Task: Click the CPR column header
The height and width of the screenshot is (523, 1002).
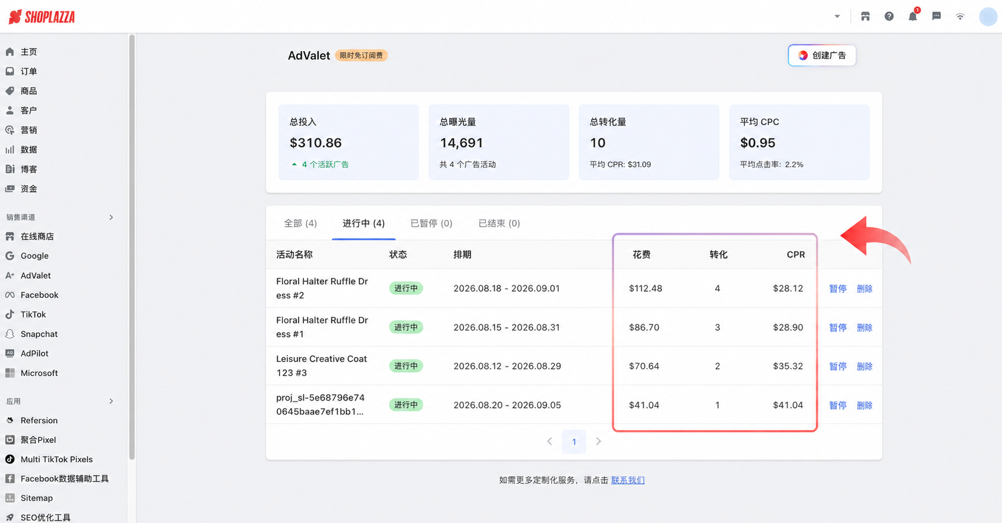Action: coord(796,255)
